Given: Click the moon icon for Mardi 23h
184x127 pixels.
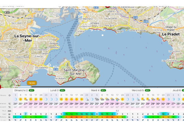Looking at the screenshot, I should 128,99.
